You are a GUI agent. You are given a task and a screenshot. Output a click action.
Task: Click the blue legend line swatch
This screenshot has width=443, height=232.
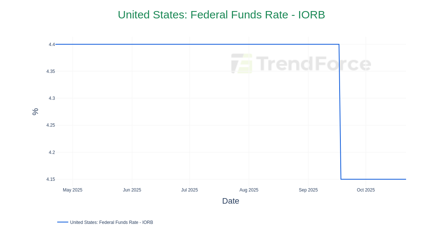tap(63, 222)
